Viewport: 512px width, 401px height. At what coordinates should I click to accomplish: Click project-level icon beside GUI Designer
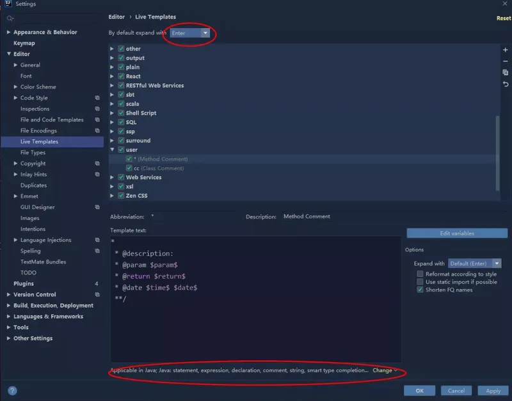coord(97,207)
